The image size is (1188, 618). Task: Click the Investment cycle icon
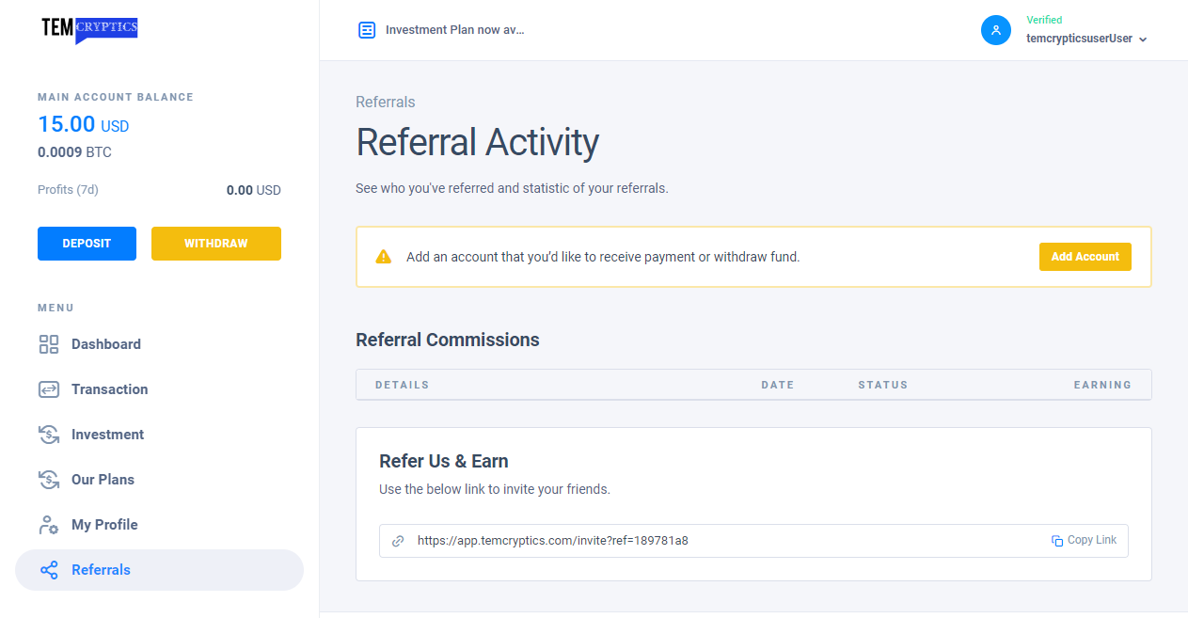coord(48,435)
